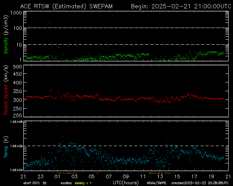This screenshot has width=233, height=186.
Task: Click the 'Begin: 2025-02-21 21:00:00UTC' text
Action: 181,7
